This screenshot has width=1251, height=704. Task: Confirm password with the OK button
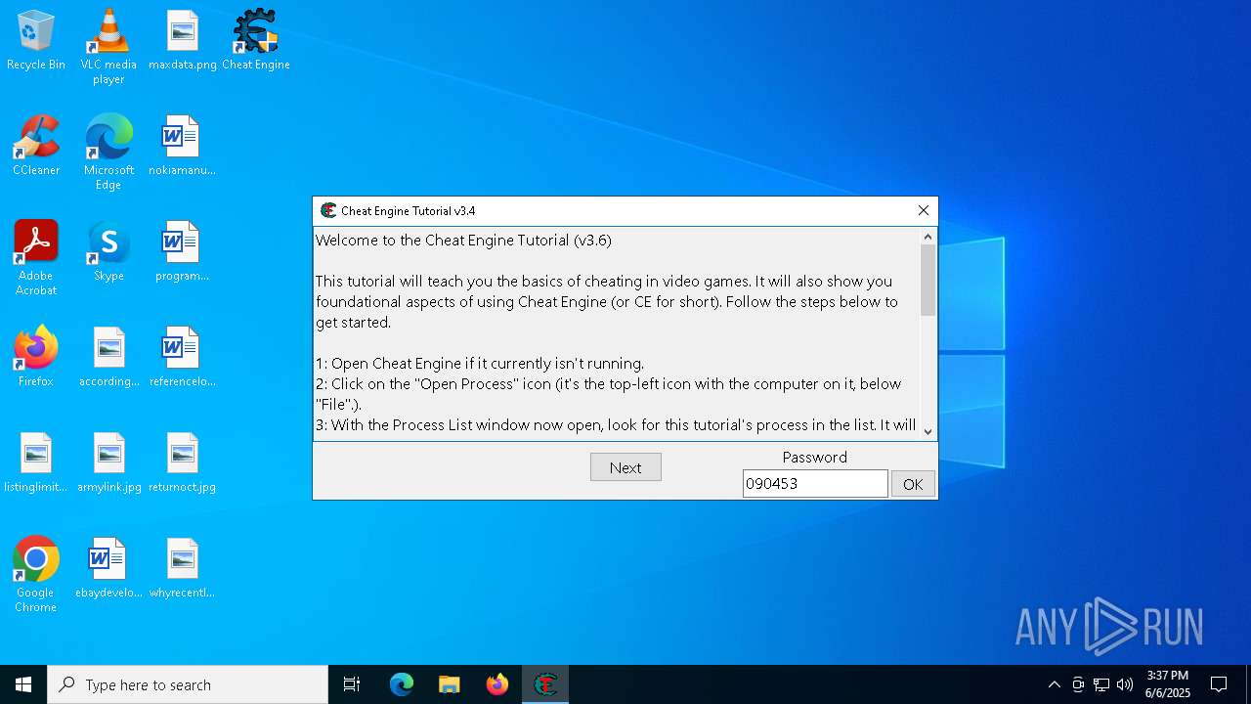coord(913,484)
